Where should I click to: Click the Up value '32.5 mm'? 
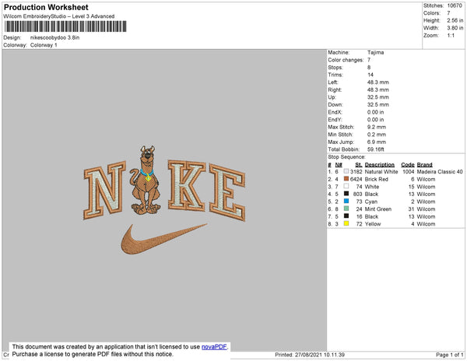pyautogui.click(x=378, y=97)
